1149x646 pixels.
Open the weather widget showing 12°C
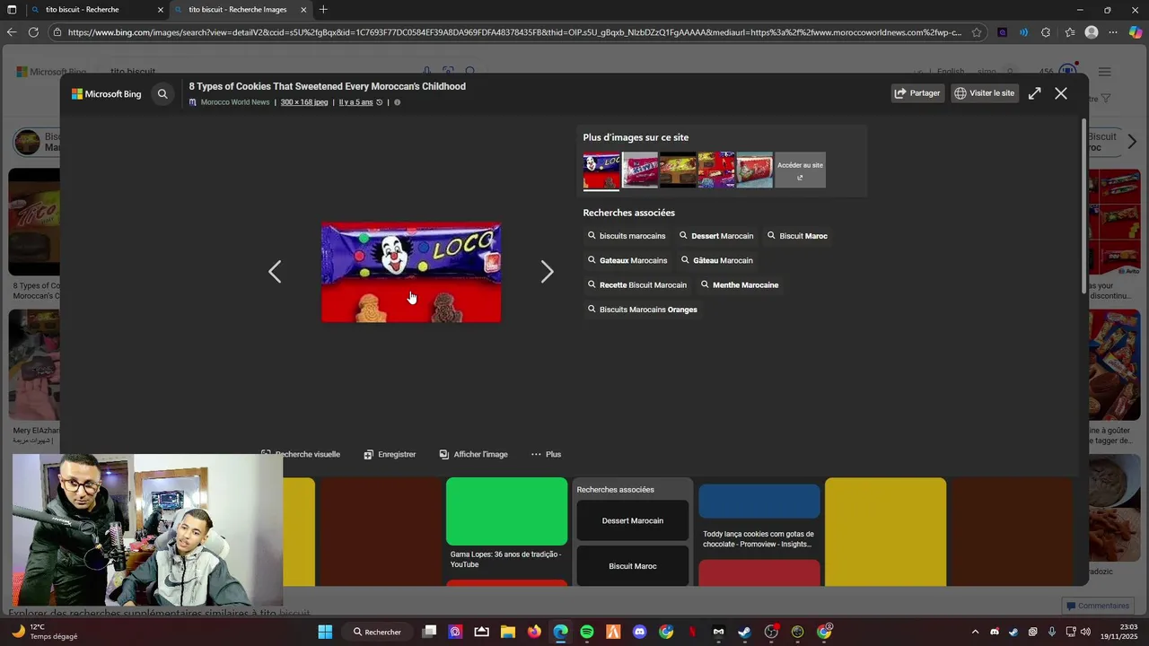click(45, 632)
